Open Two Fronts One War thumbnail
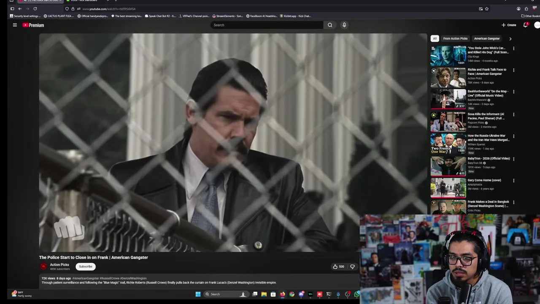Image resolution: width=540 pixels, height=304 pixels. (448, 144)
